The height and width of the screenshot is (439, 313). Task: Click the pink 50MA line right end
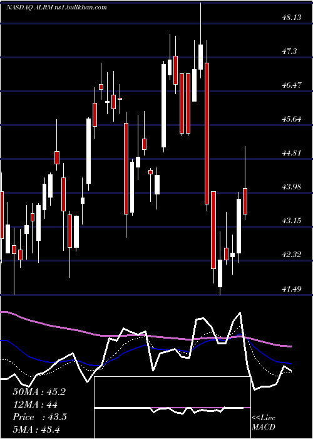(x=290, y=346)
